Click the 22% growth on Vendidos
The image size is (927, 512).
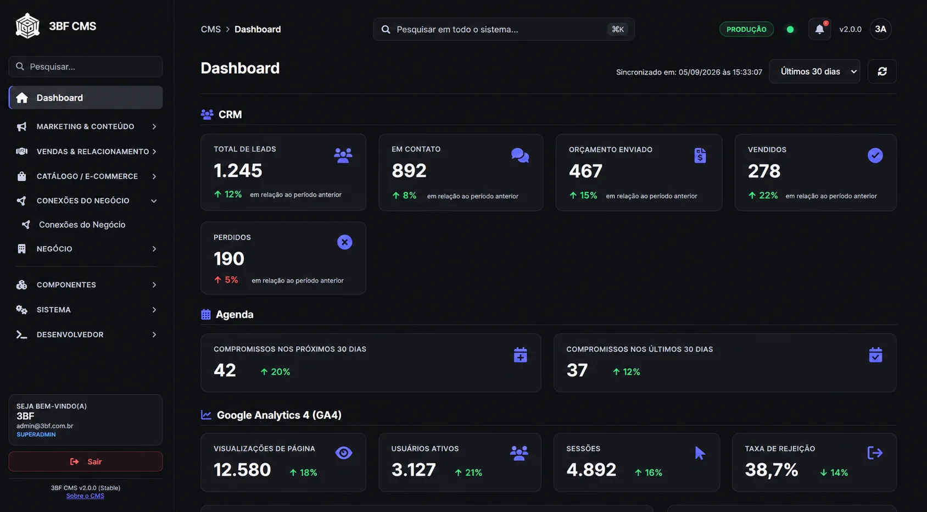click(763, 196)
